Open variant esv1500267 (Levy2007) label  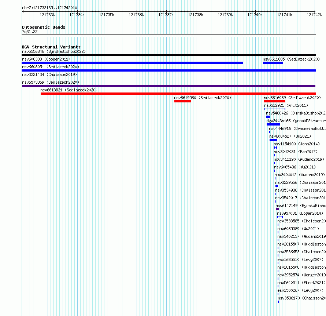(x=300, y=290)
